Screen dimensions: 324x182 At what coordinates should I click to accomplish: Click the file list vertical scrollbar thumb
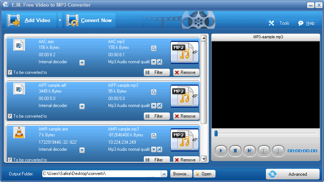pyautogui.click(x=204, y=83)
